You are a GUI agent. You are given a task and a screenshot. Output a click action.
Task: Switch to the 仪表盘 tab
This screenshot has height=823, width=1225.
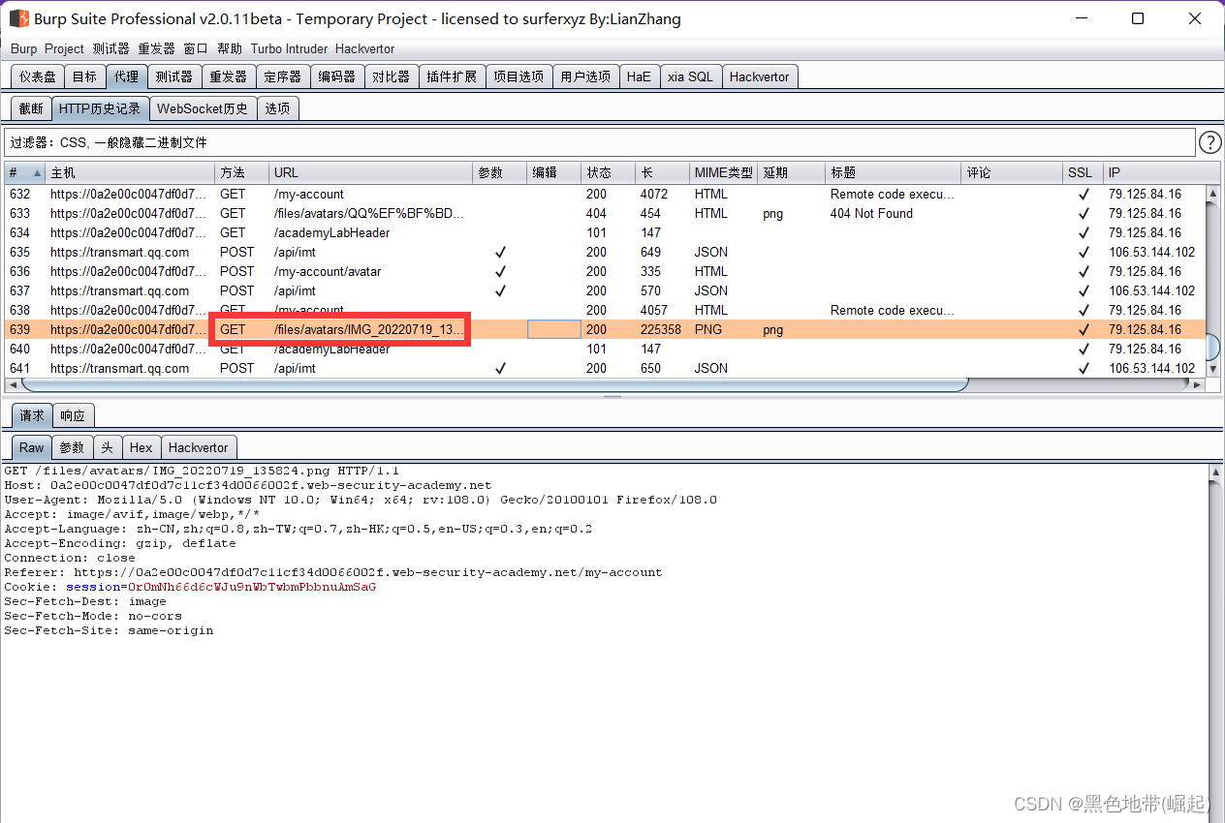coord(38,76)
